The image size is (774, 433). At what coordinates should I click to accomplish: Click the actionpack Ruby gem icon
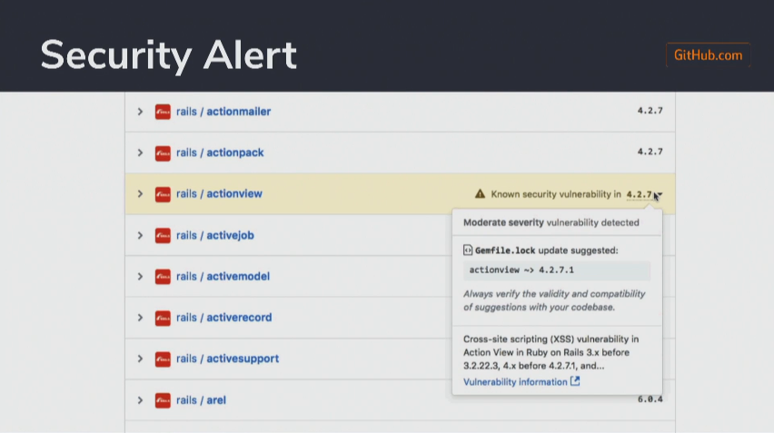pos(163,153)
